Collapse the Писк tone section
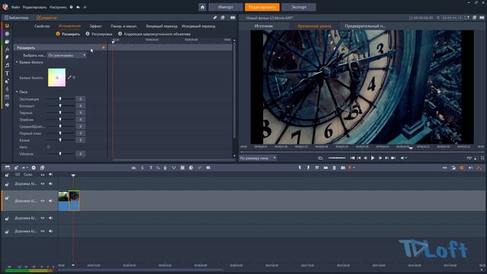Viewport: 487px width, 274px height. pos(17,92)
